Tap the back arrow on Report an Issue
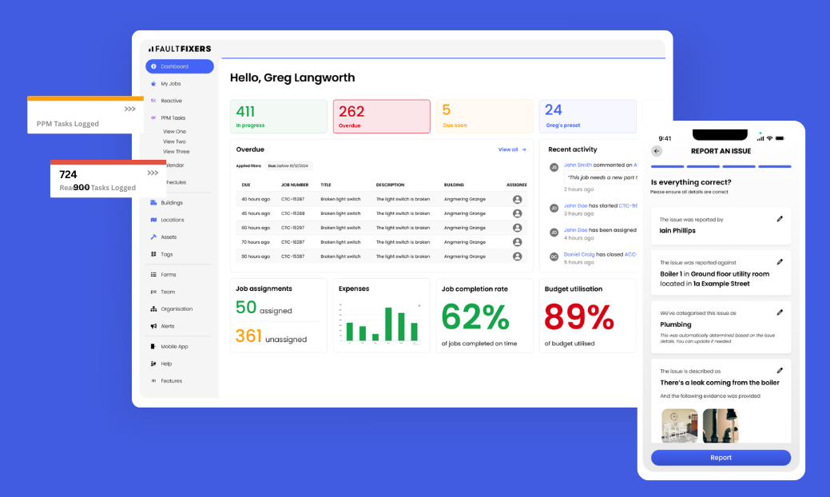The width and height of the screenshot is (830, 497). 657,151
